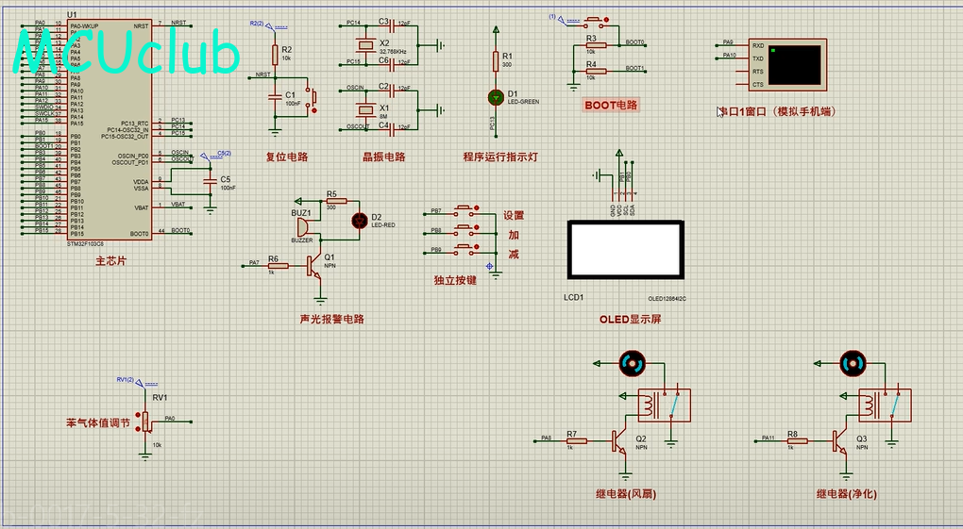The width and height of the screenshot is (963, 529).
Task: Select the relay above transistor Q2
Action: coord(664,405)
